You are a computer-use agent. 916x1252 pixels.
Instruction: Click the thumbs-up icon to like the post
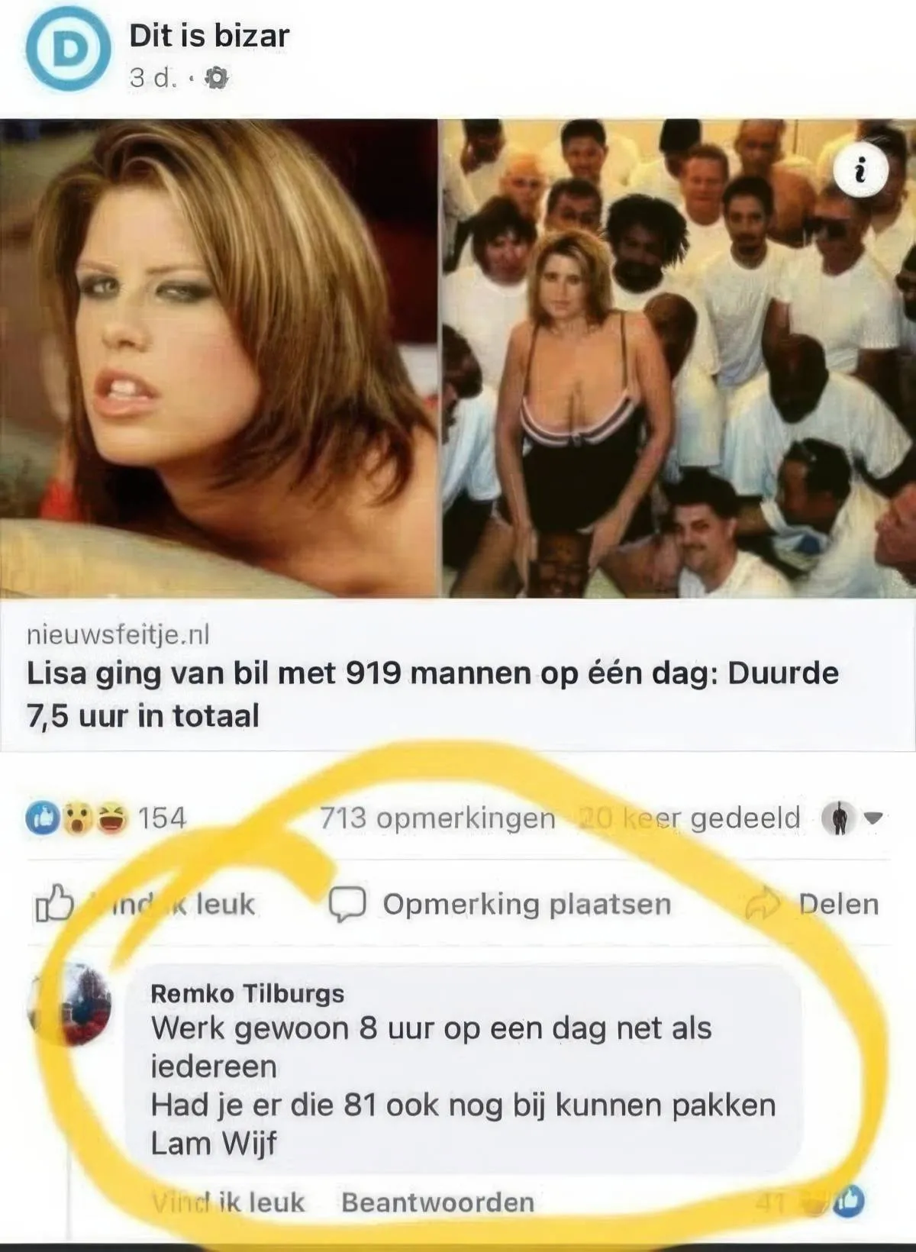(x=54, y=904)
